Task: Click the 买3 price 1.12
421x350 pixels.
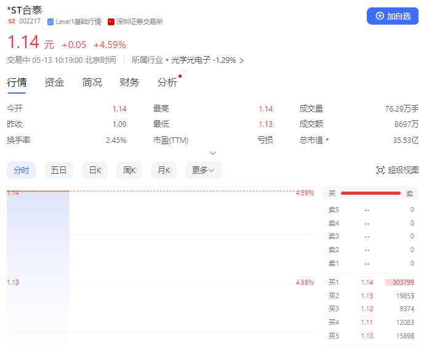Action: [367, 309]
